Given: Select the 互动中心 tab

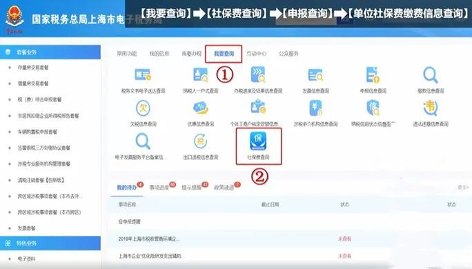Looking at the screenshot, I should [256, 54].
